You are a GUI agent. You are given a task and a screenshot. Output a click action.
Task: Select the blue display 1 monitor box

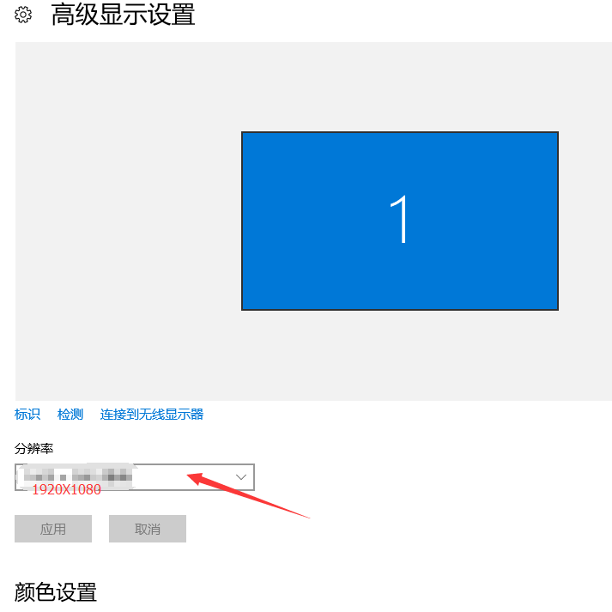pos(400,221)
